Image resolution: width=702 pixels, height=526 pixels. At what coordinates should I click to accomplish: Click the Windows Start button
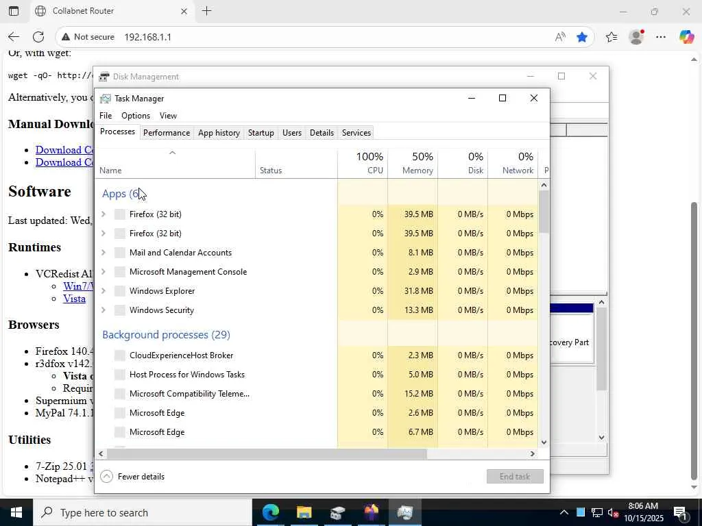pyautogui.click(x=16, y=512)
